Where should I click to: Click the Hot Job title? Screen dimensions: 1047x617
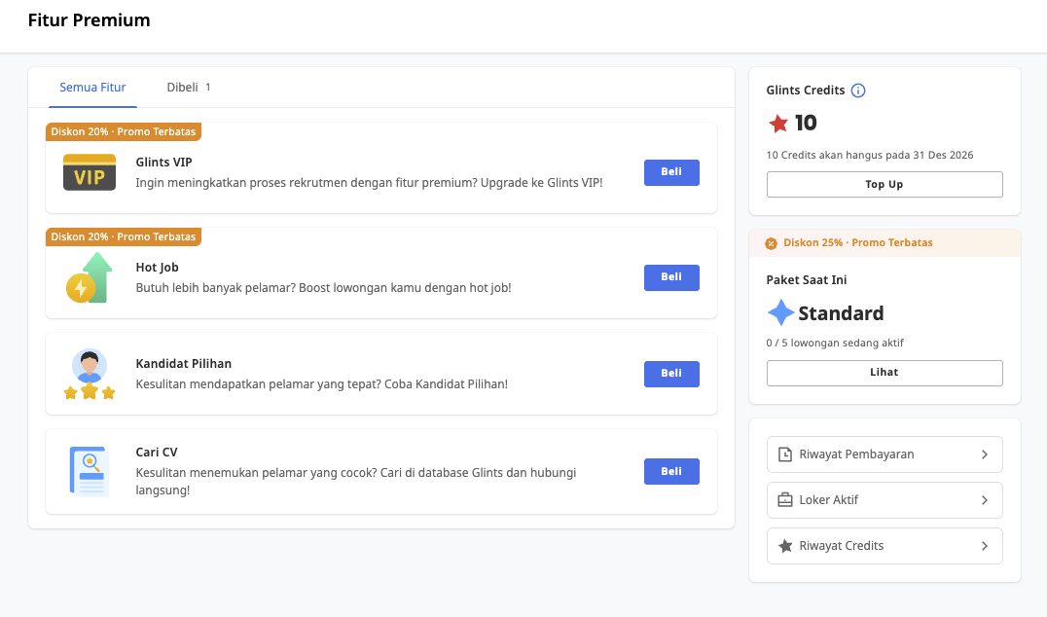pyautogui.click(x=157, y=267)
